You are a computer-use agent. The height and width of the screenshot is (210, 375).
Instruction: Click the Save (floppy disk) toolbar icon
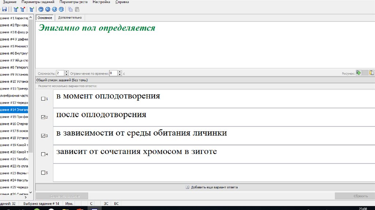tap(4, 10)
